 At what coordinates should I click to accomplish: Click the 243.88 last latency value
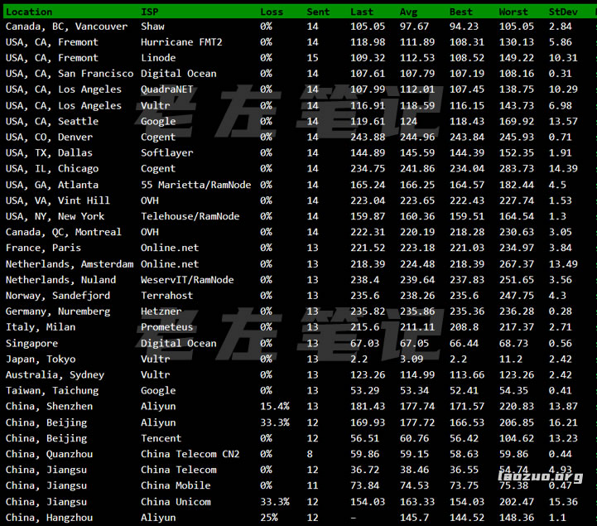pos(368,138)
